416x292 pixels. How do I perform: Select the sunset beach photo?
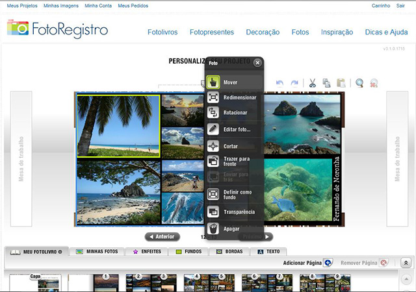[183, 110]
